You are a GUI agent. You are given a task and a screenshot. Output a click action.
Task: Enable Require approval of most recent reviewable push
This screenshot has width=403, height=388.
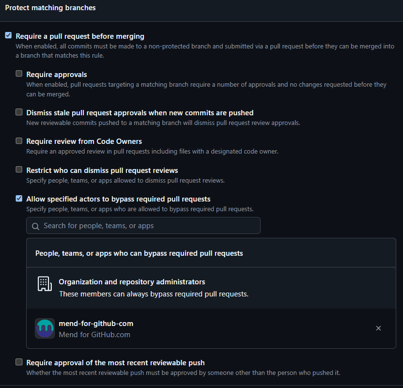click(19, 361)
